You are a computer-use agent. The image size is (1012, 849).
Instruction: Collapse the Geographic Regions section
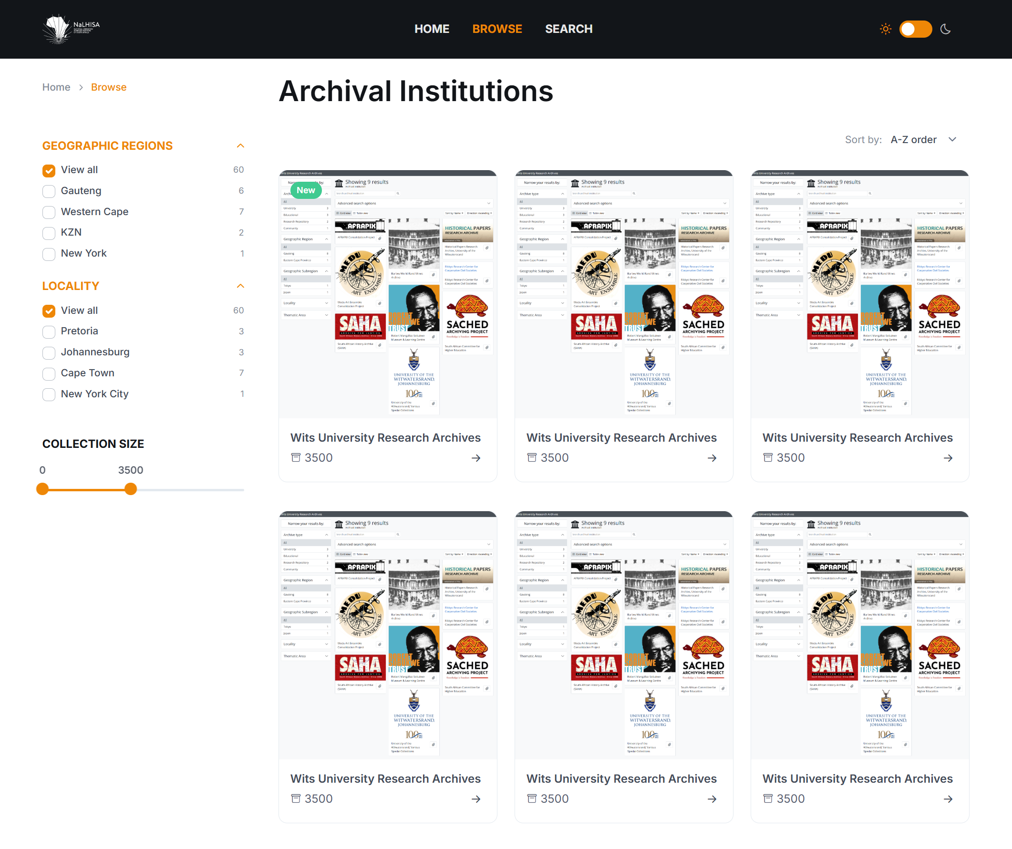click(x=240, y=146)
